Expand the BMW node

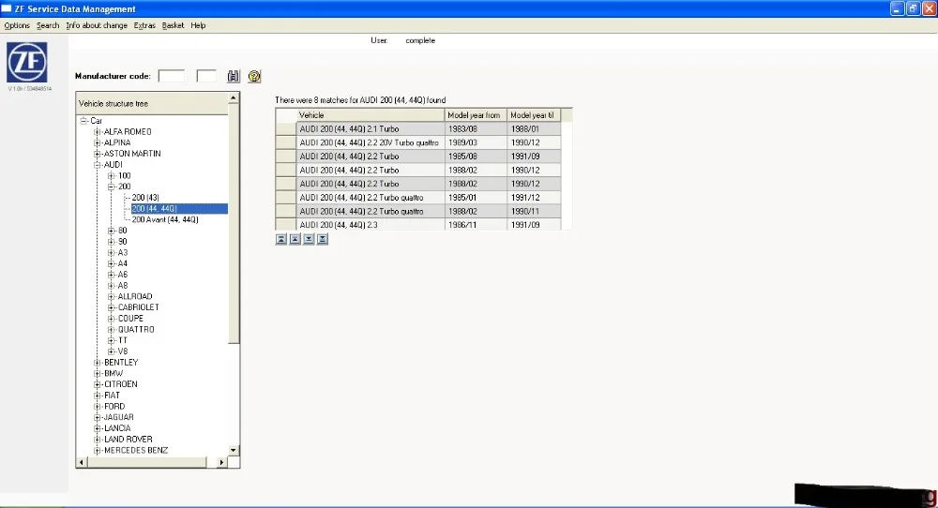click(97, 374)
